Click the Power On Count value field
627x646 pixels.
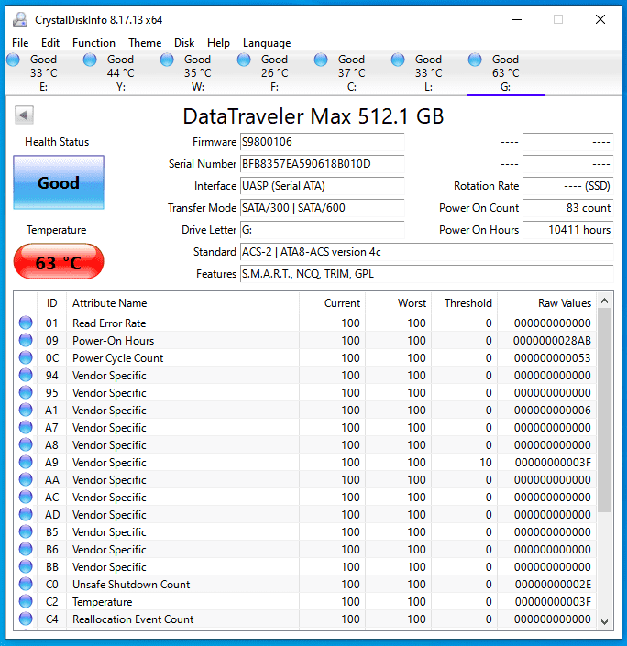tap(568, 208)
